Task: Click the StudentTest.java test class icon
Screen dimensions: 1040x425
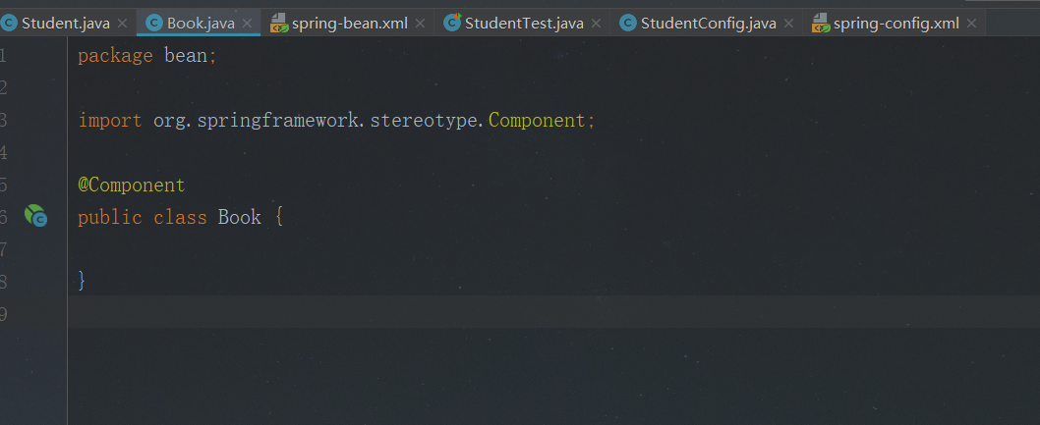Action: (452, 24)
